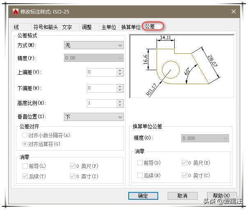Select the 主单位 tab
The height and width of the screenshot is (210, 248).
109,27
